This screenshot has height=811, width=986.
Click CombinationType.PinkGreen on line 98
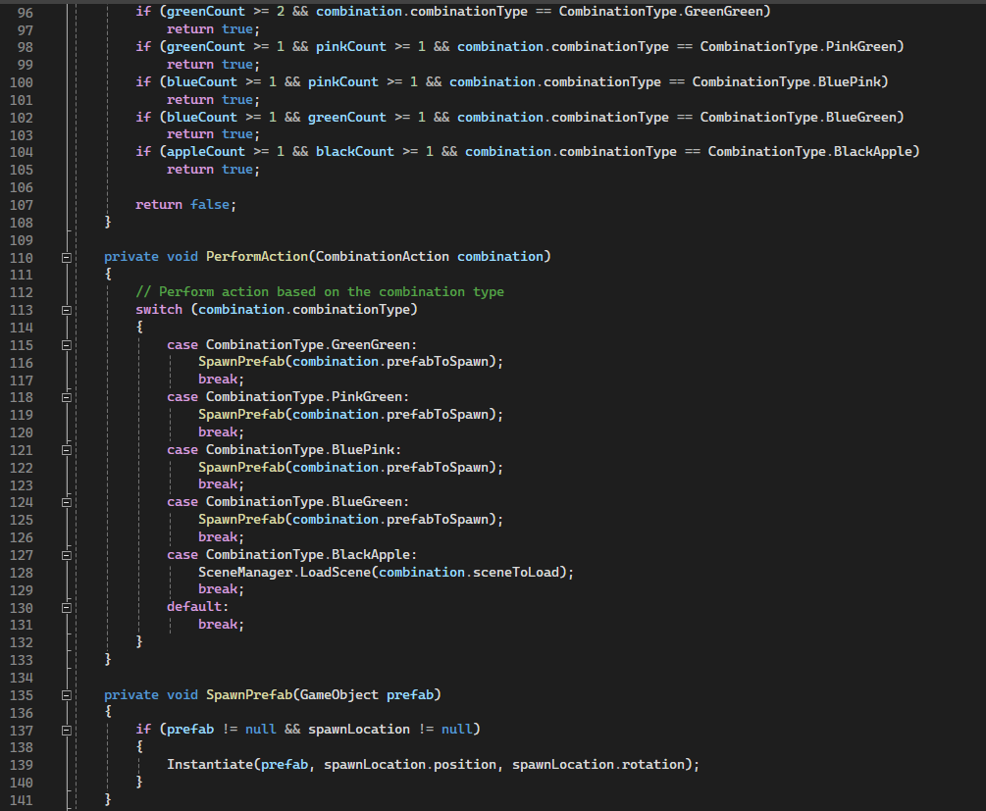[x=798, y=46]
